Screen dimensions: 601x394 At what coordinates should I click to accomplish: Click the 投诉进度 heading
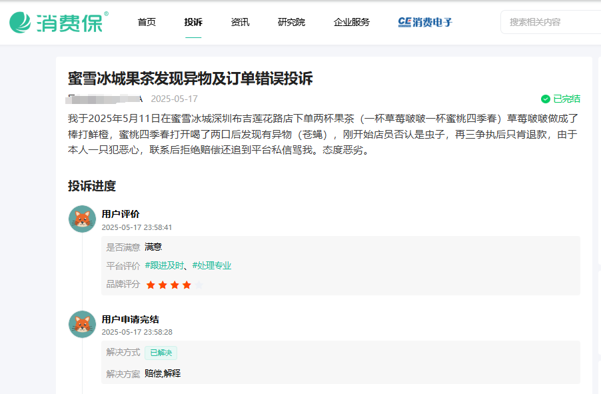pos(92,186)
